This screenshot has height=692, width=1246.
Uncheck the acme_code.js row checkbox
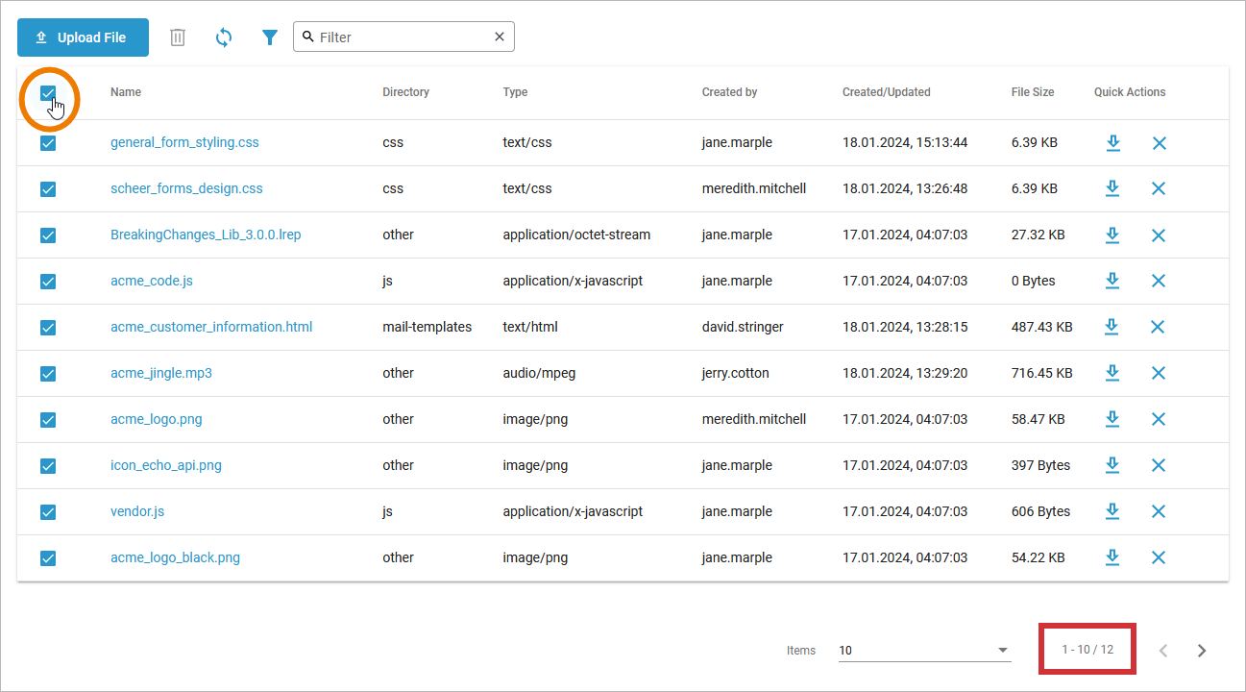48,282
